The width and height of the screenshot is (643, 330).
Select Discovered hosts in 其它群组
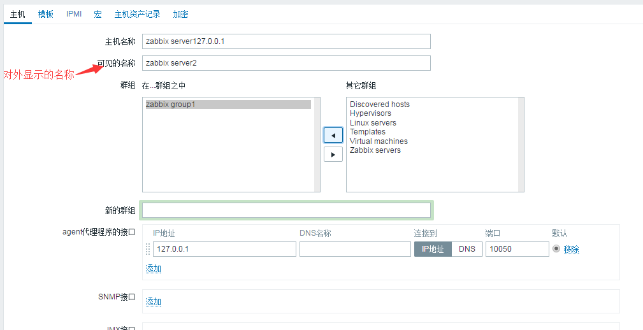[x=379, y=104]
